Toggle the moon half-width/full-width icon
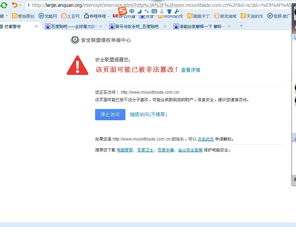This screenshot has width=296, height=227. (139, 12)
